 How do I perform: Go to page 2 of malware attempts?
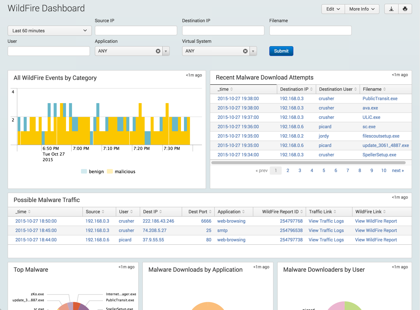point(288,171)
